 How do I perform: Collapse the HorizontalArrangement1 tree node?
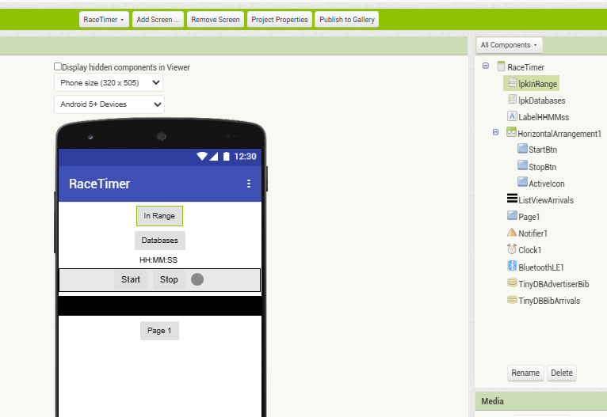[x=495, y=132]
